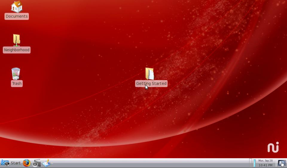The height and width of the screenshot is (168, 287).
Task: Expand the dots beside the taskbar launchers
Action: click(x=52, y=163)
